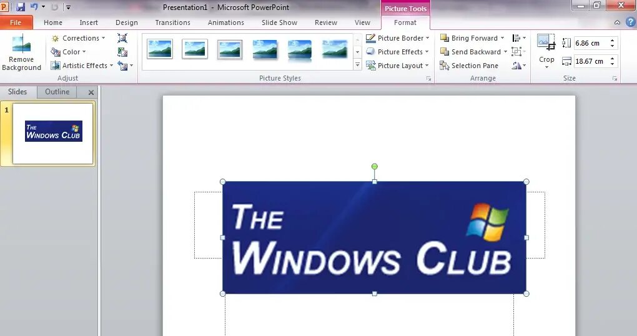The height and width of the screenshot is (336, 637).
Task: Open the Picture Border menu
Action: point(398,38)
